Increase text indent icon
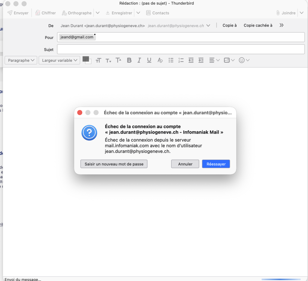This screenshot has width=308, height=281. point(201,60)
